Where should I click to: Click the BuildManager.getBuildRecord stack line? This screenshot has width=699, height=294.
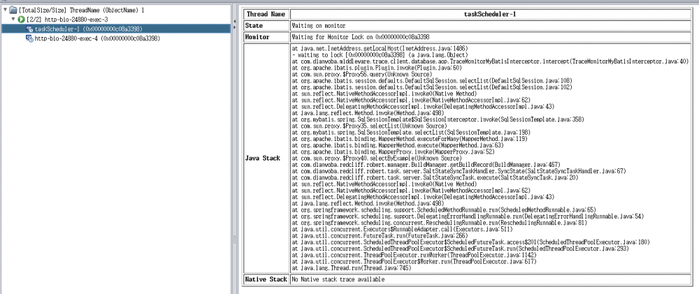[x=426, y=165]
